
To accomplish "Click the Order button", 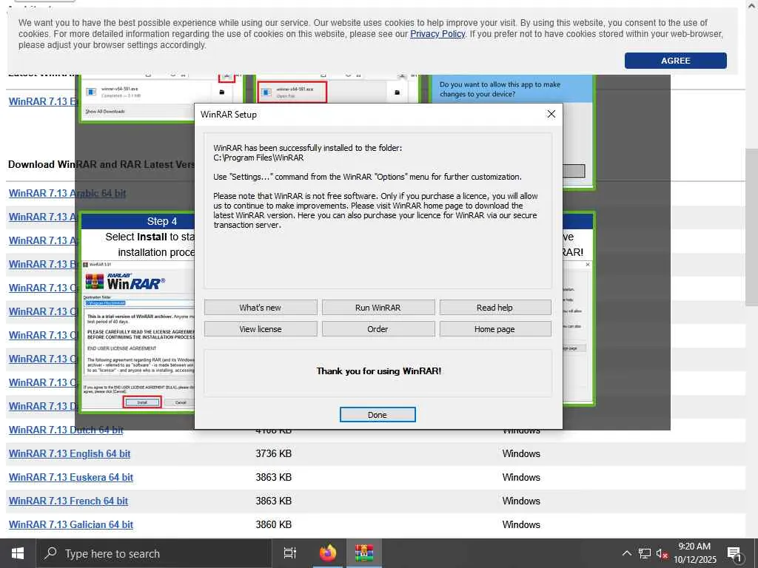I will 378,329.
